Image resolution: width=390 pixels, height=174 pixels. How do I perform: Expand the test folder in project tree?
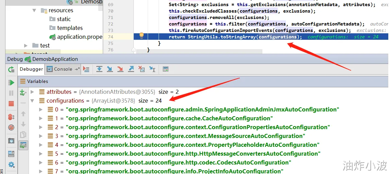(x=26, y=46)
